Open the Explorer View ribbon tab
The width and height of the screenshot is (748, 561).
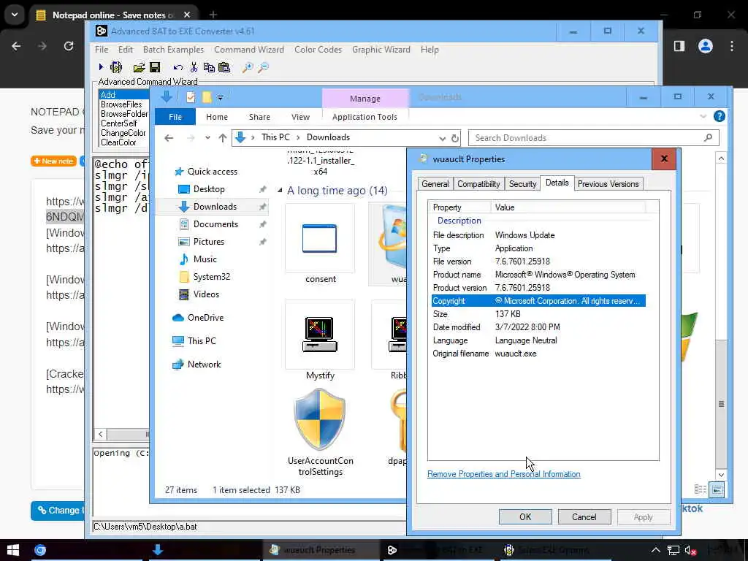tap(300, 117)
